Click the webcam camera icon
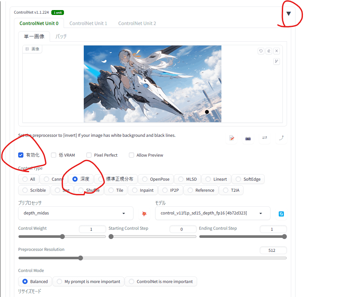The height and width of the screenshot is (297, 337). pos(248,138)
